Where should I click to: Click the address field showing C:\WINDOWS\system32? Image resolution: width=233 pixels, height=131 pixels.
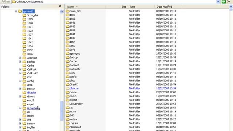(114, 1)
